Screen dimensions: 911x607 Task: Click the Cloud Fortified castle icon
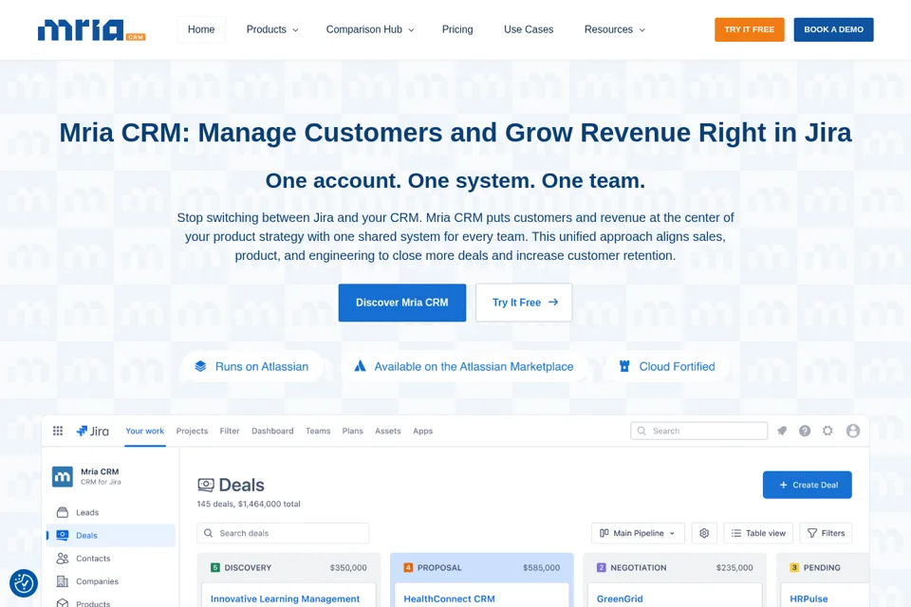[624, 366]
